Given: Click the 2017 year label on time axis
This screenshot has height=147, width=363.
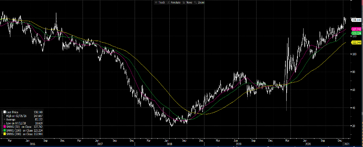Looking at the screenshot, I should (100, 144).
